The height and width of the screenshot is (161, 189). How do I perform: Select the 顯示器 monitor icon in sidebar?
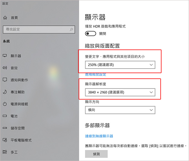(x=5, y=56)
